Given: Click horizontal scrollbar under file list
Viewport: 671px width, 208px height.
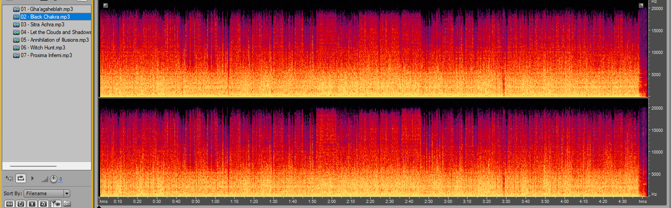Looking at the screenshot, I should [33, 166].
